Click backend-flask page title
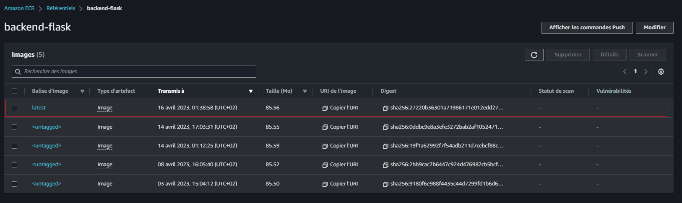 click(37, 27)
